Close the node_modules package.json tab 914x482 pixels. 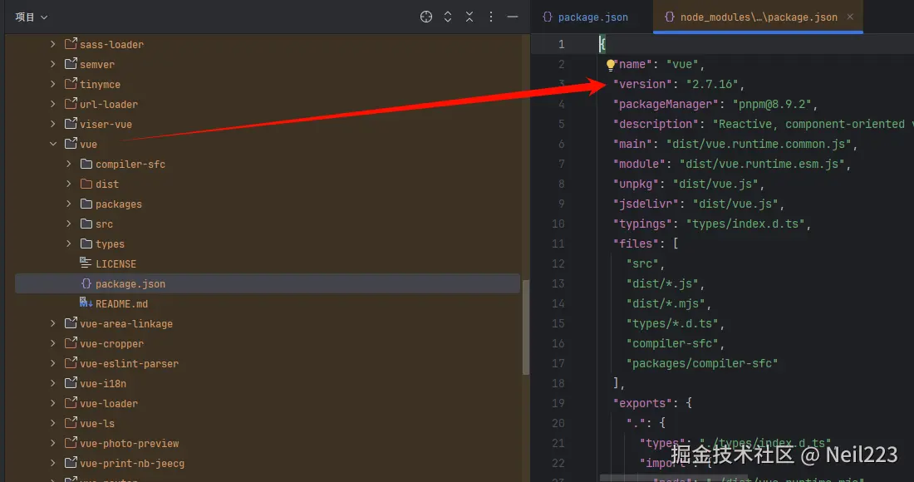tap(850, 17)
